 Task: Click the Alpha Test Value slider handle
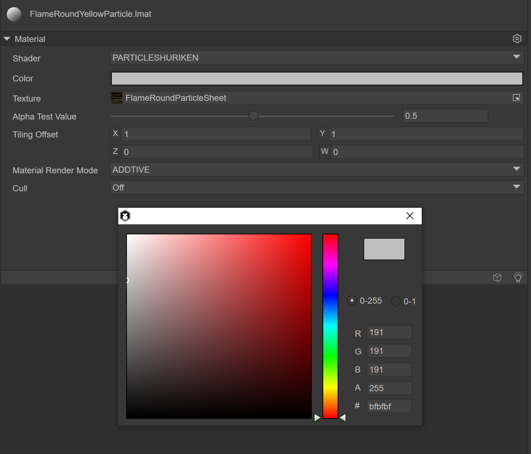(253, 116)
